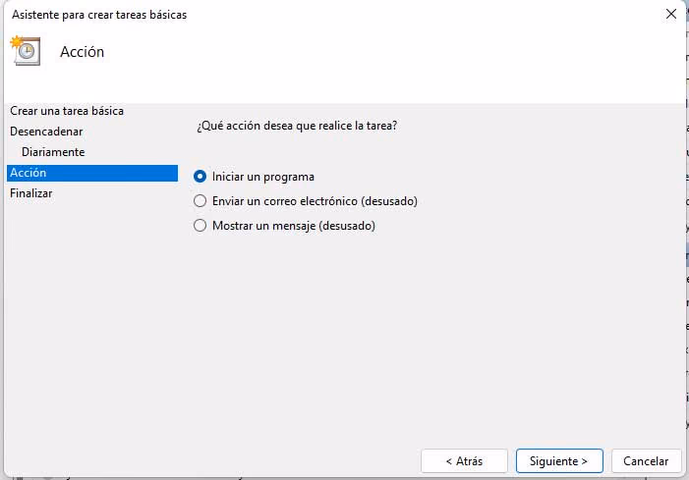Go to the Crear una tarea básica step
Viewport: 689px width, 480px height.
click(67, 111)
